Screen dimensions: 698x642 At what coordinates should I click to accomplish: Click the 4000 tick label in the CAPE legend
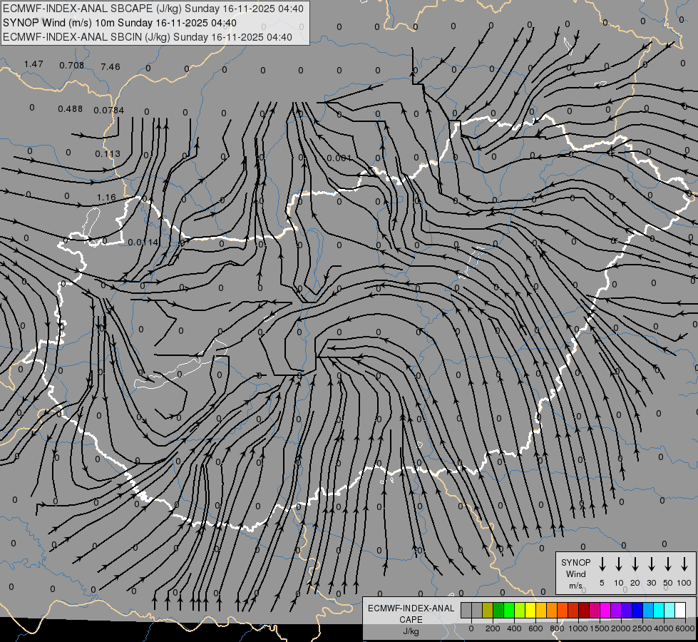point(664,628)
